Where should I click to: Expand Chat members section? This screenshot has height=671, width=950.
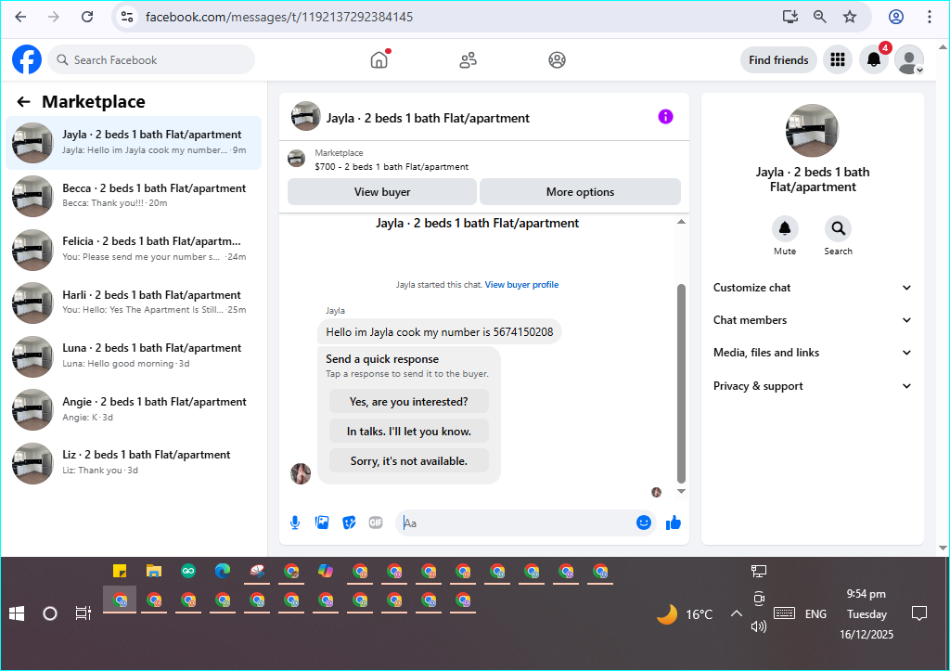click(813, 320)
